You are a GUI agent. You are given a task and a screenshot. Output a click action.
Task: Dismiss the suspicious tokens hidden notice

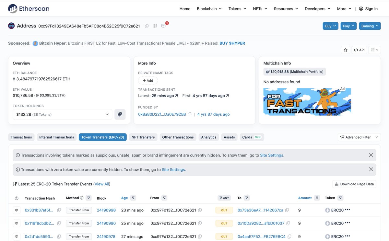(371, 155)
